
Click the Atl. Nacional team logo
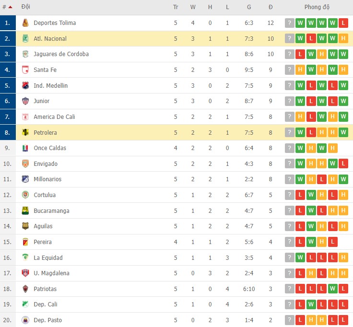coord(25,39)
